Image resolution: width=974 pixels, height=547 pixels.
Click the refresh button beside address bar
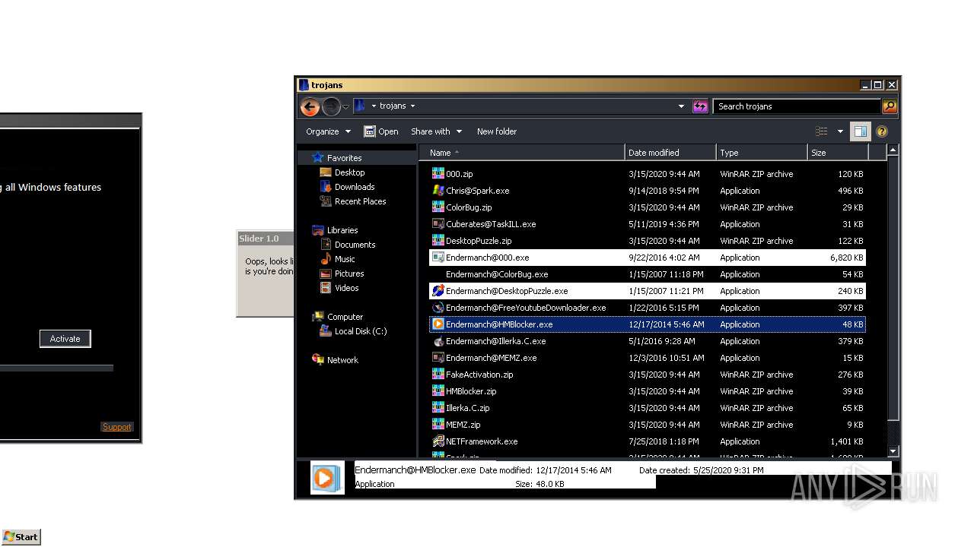[700, 106]
